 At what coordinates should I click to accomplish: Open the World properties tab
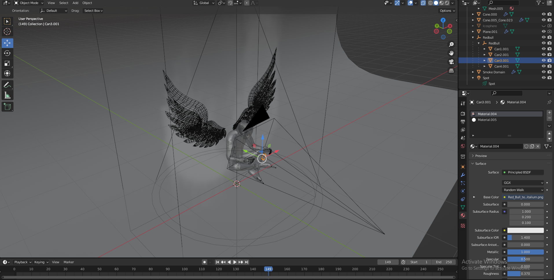coord(463,146)
